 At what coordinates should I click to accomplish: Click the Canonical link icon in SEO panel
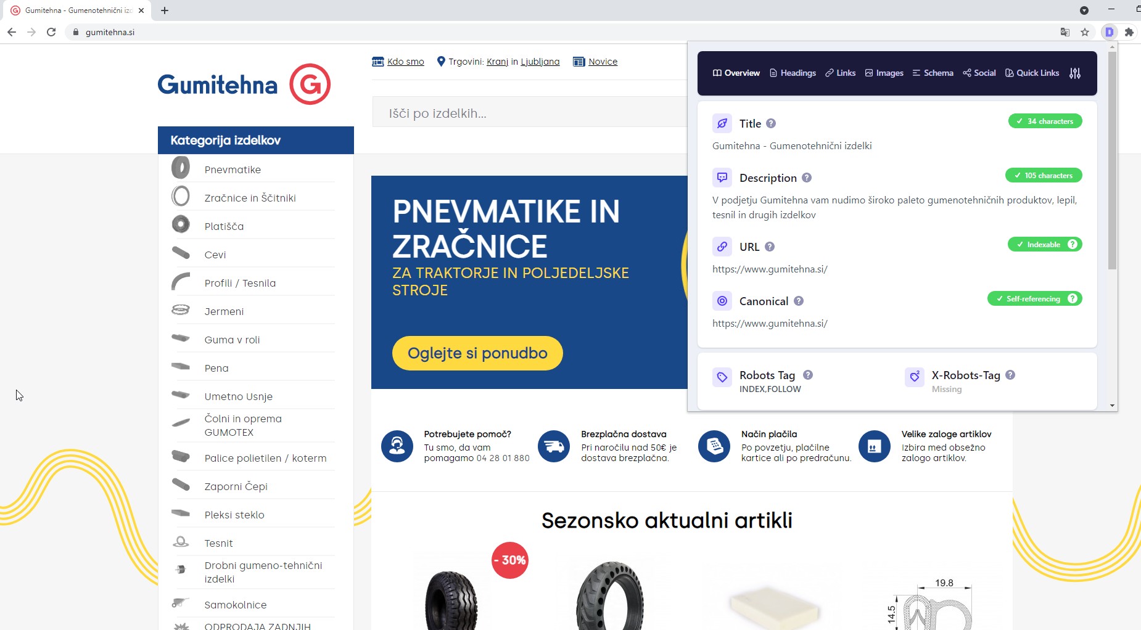click(722, 300)
